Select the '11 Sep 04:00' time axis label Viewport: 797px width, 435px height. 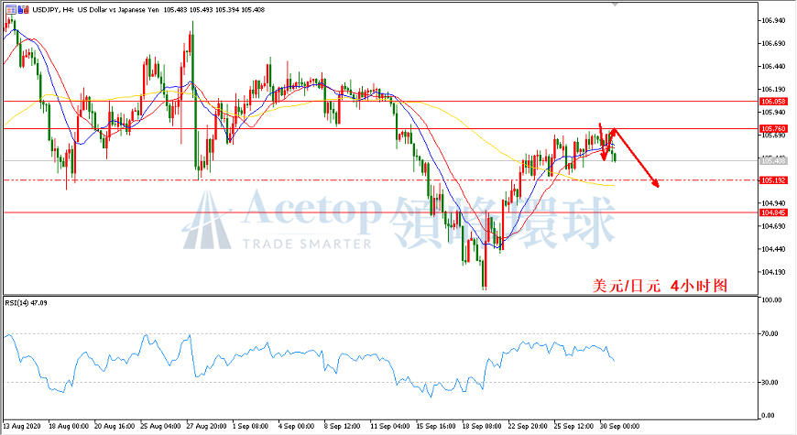[390, 426]
